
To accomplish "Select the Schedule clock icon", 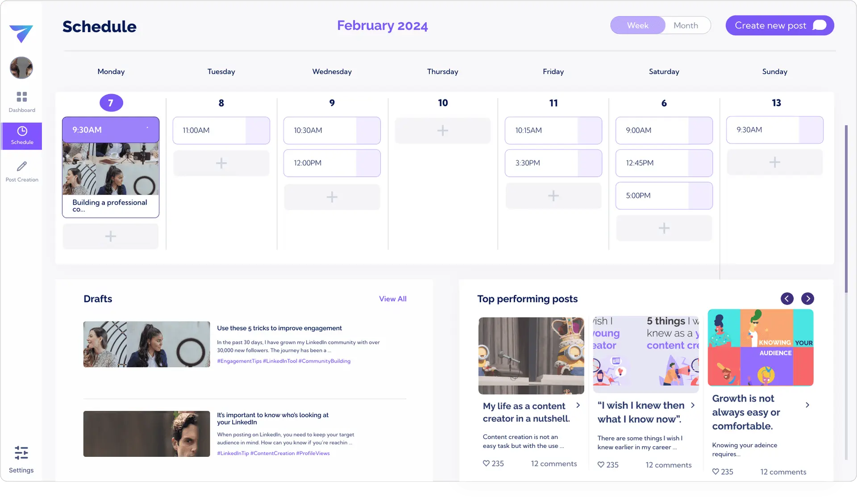I will 22,131.
